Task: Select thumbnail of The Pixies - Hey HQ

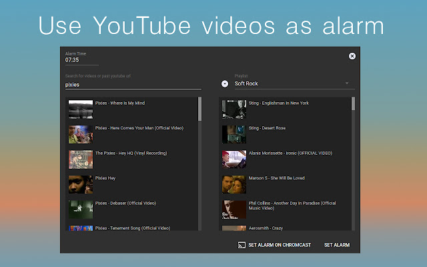Action: point(81,160)
